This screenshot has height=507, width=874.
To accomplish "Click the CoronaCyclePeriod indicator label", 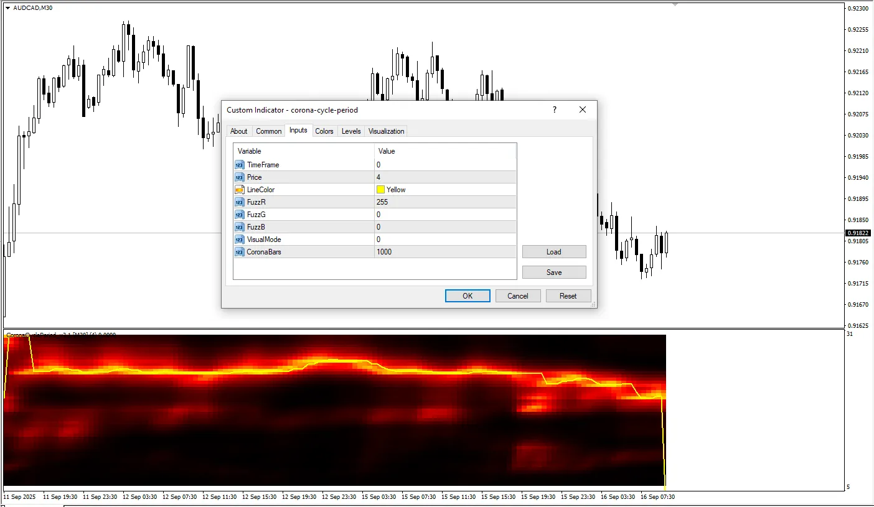I will pos(61,335).
